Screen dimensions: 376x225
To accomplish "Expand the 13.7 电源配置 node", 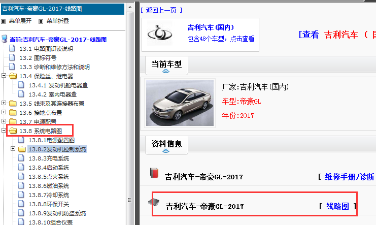I will coord(4,121).
